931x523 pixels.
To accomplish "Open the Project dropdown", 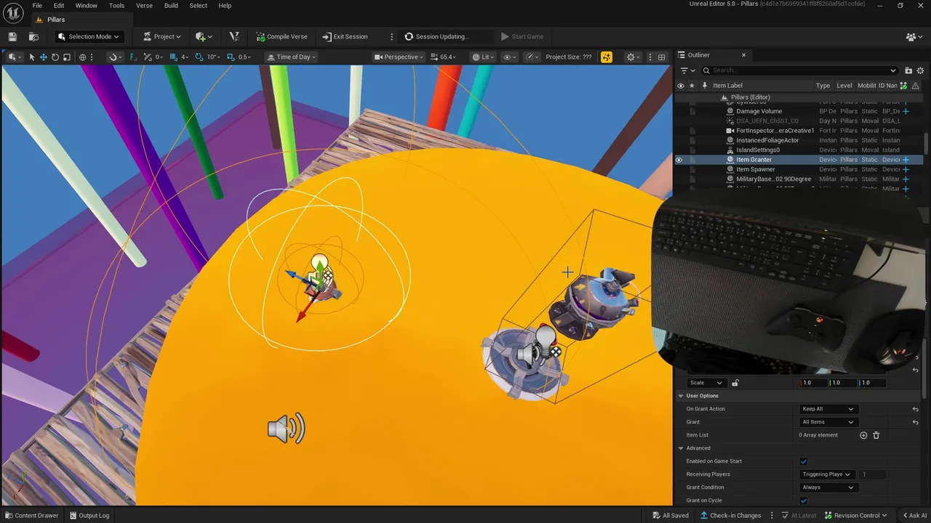I will 162,36.
